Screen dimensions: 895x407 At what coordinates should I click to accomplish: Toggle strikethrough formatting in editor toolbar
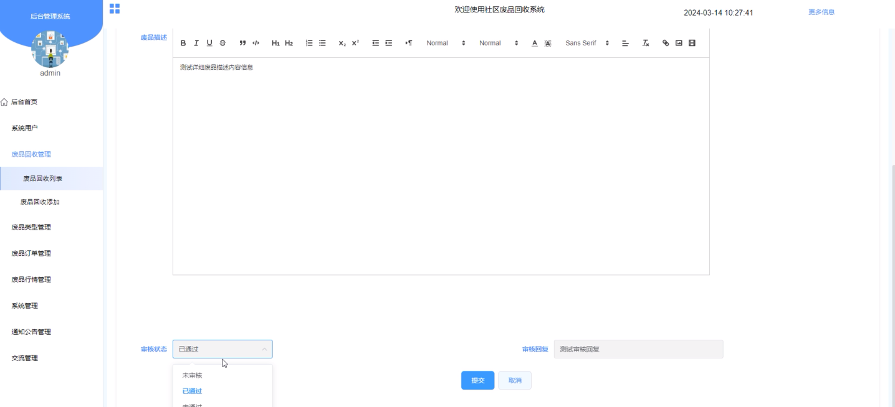pyautogui.click(x=223, y=43)
